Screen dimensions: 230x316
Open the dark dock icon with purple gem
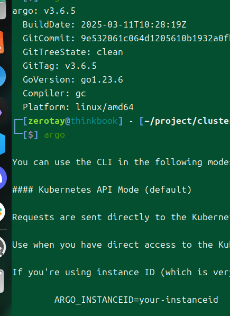(x=3, y=110)
